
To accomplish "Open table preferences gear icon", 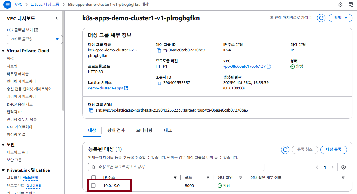I will pos(343,167).
